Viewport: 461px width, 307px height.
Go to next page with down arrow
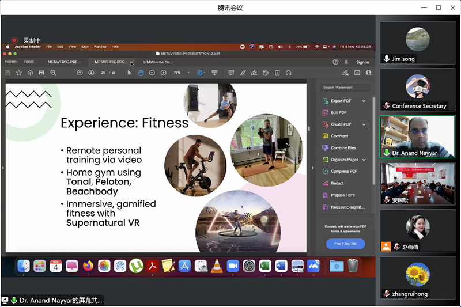click(91, 73)
